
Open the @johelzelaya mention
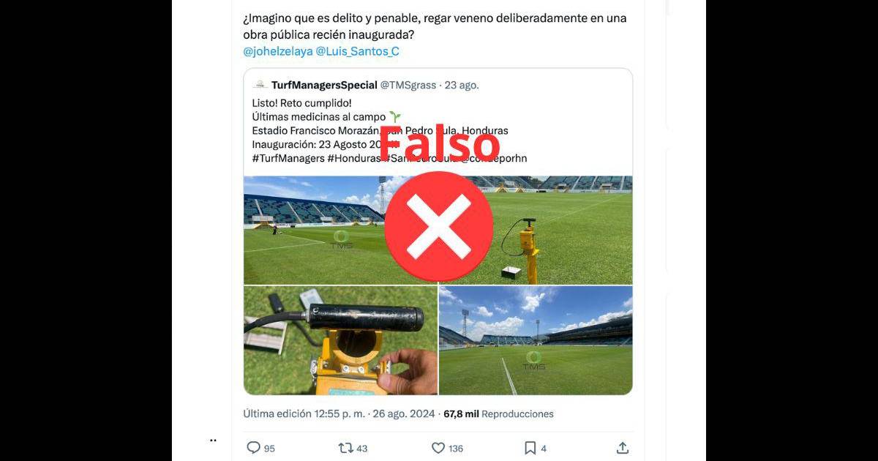(x=277, y=51)
